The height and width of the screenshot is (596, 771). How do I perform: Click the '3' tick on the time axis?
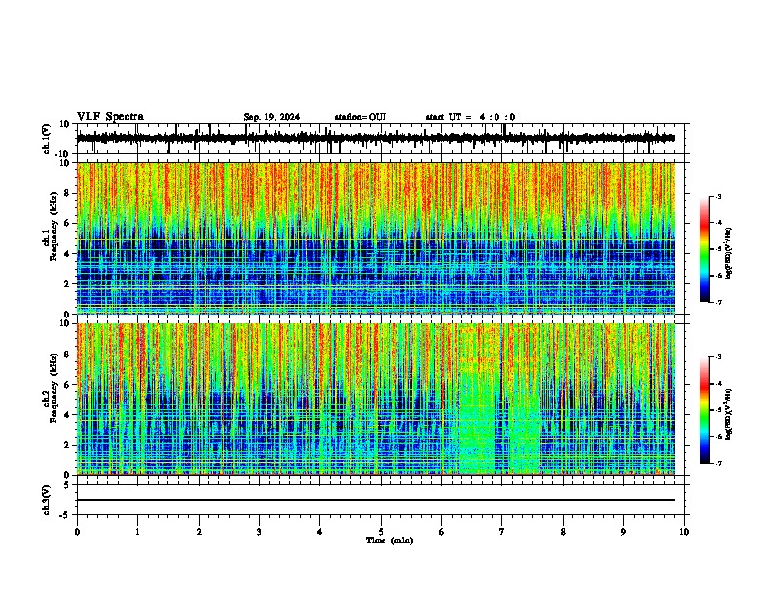[x=259, y=532]
